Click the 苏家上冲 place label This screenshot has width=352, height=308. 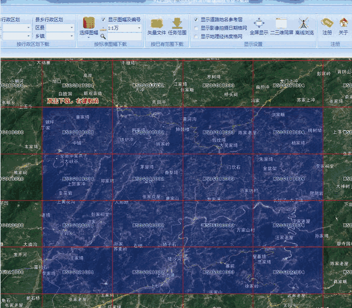pyautogui.click(x=306, y=100)
